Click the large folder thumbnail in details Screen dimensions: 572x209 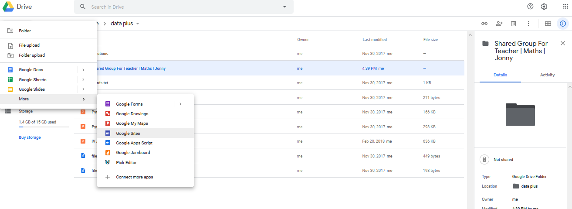click(520, 114)
